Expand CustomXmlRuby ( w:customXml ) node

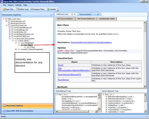pyautogui.click(x=106, y=101)
